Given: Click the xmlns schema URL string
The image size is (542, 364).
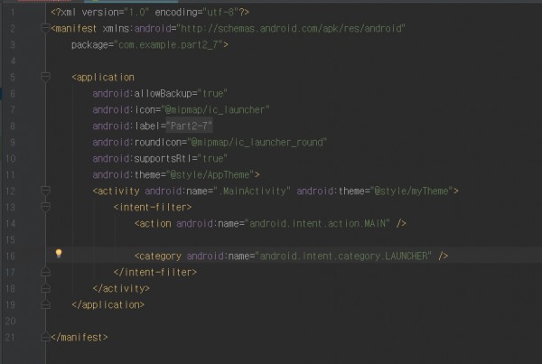Looking at the screenshot, I should point(291,28).
